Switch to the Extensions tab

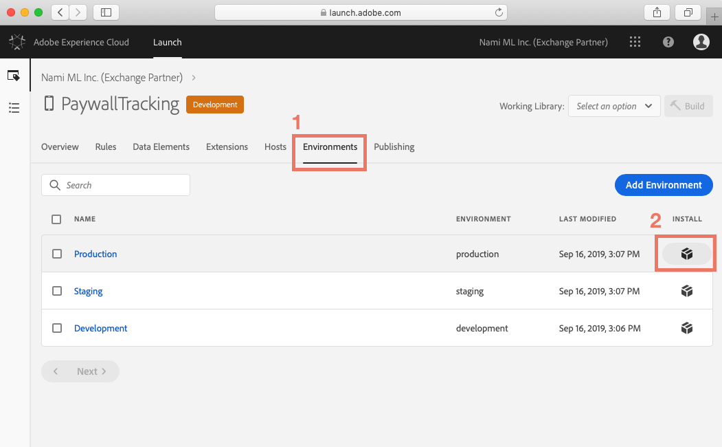coord(227,146)
